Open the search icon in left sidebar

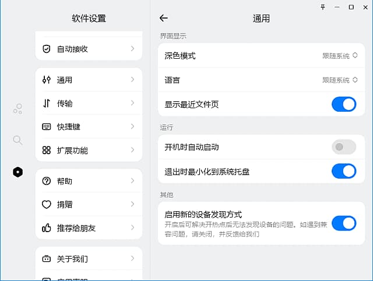tap(18, 140)
